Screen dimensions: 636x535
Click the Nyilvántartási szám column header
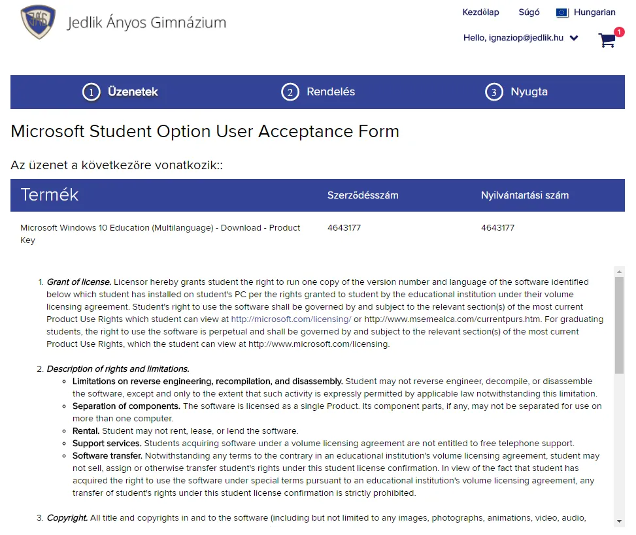point(525,195)
